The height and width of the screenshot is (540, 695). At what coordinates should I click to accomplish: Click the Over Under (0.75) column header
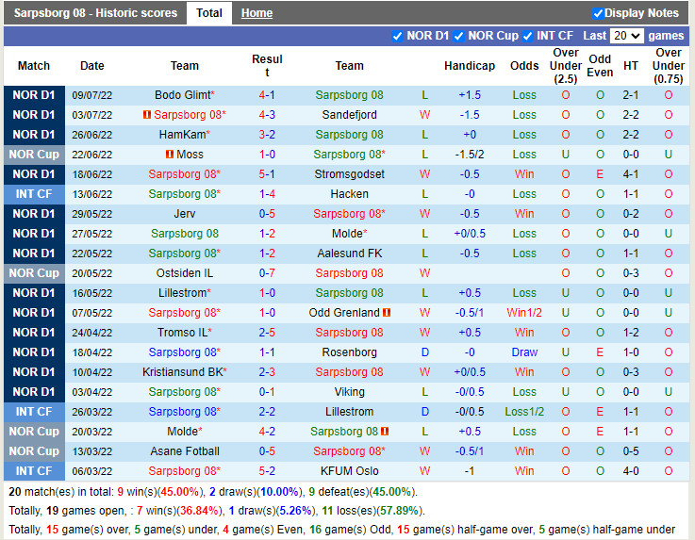pyautogui.click(x=669, y=66)
